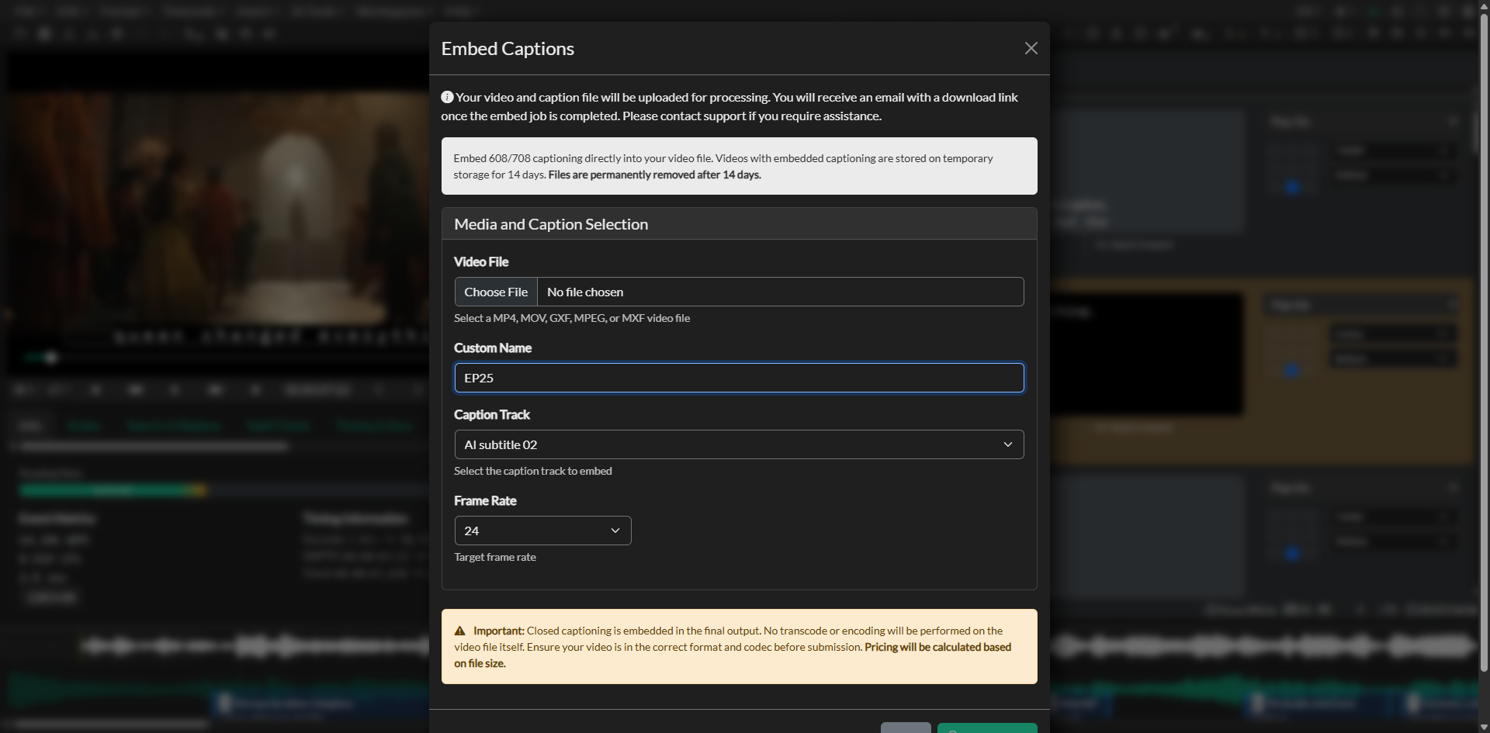Click the 'Embed Captions' dialog title
1490x733 pixels.
[x=508, y=48]
